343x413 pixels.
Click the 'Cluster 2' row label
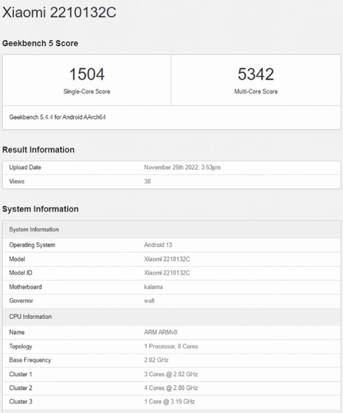tap(20, 388)
